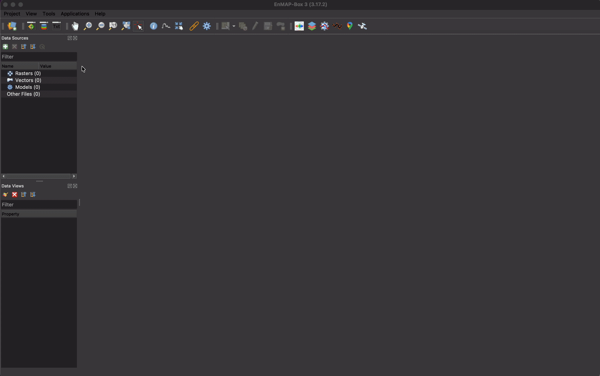This screenshot has height=376, width=600.
Task: Click the Data Views Filter field
Action: [39, 204]
